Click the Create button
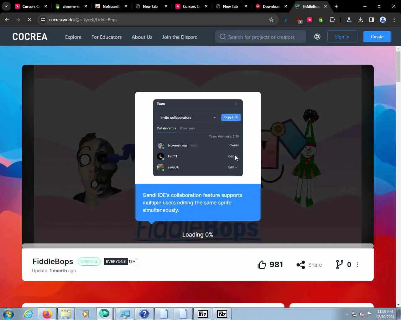The height and width of the screenshot is (320, 401). click(x=377, y=37)
